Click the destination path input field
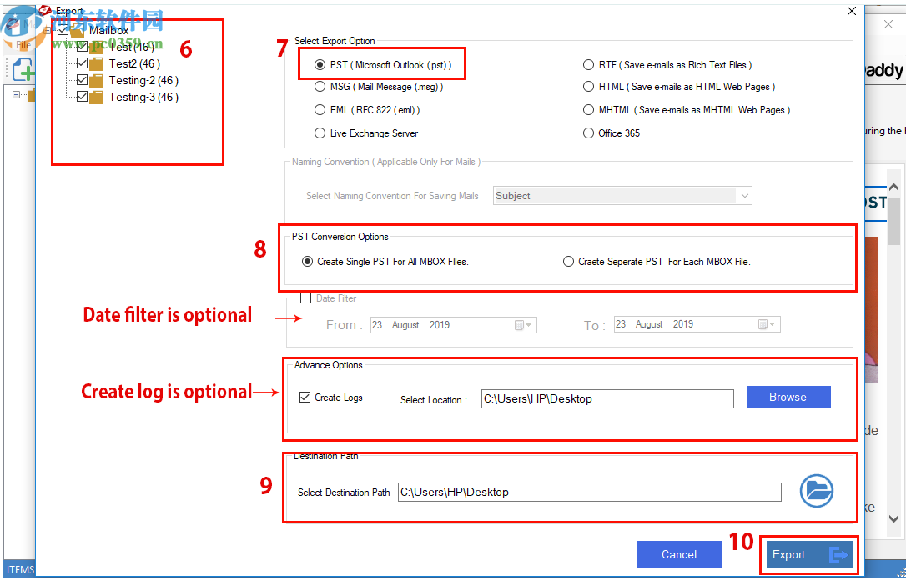This screenshot has width=906, height=581. [588, 492]
